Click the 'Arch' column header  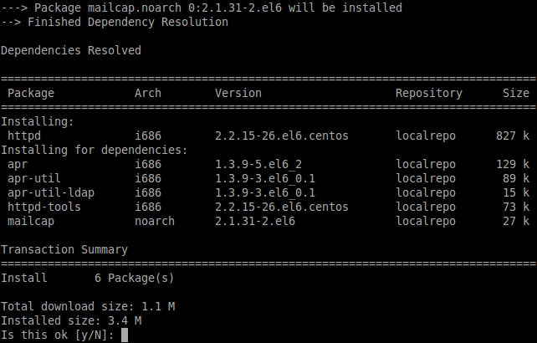point(147,93)
